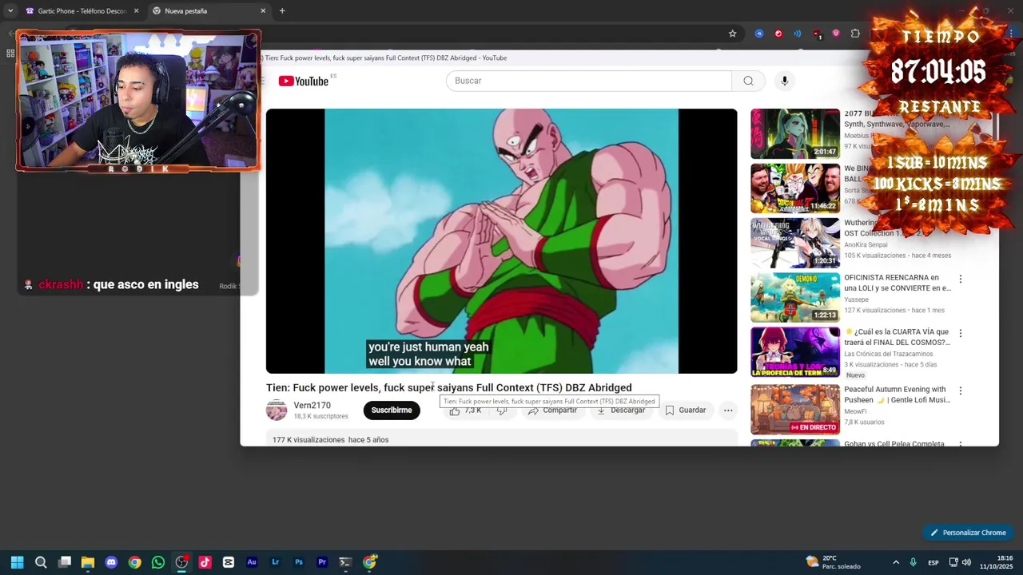This screenshot has width=1023, height=575.
Task: Click the blue sound-waves extension icon
Action: [798, 34]
